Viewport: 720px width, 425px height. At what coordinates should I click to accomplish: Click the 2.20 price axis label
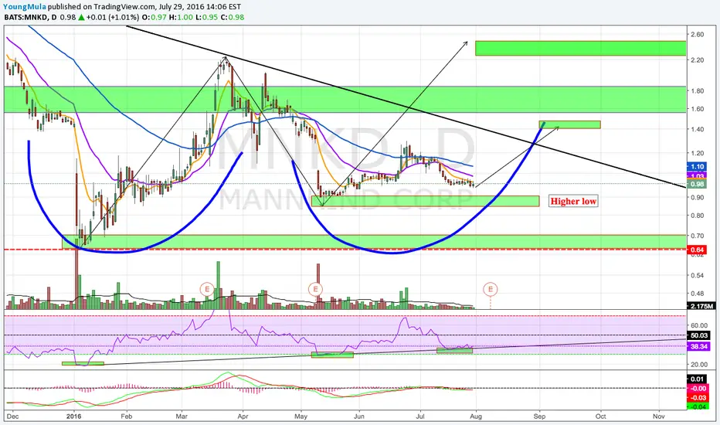(x=697, y=60)
